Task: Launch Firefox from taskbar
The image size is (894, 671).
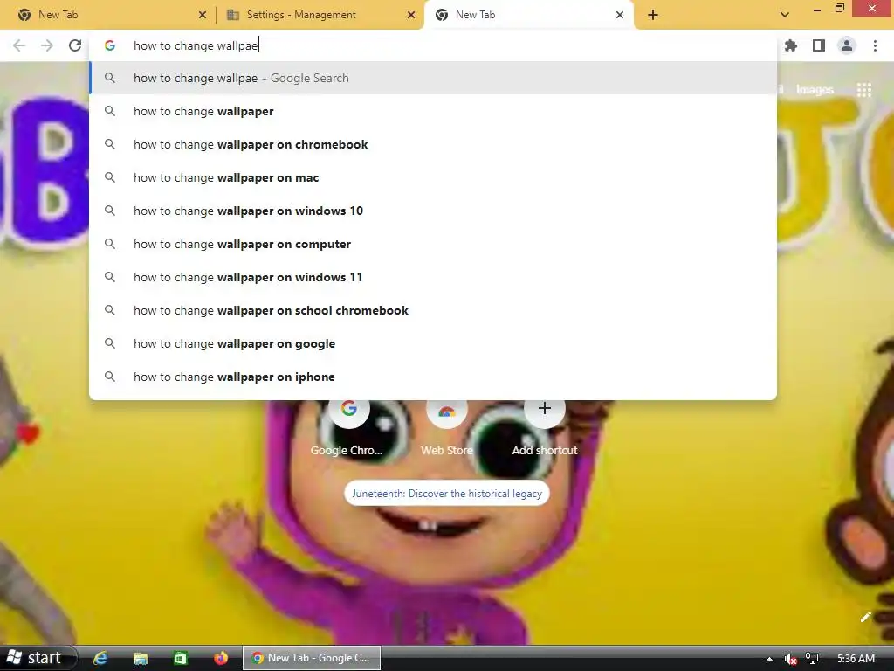Action: coord(221,658)
